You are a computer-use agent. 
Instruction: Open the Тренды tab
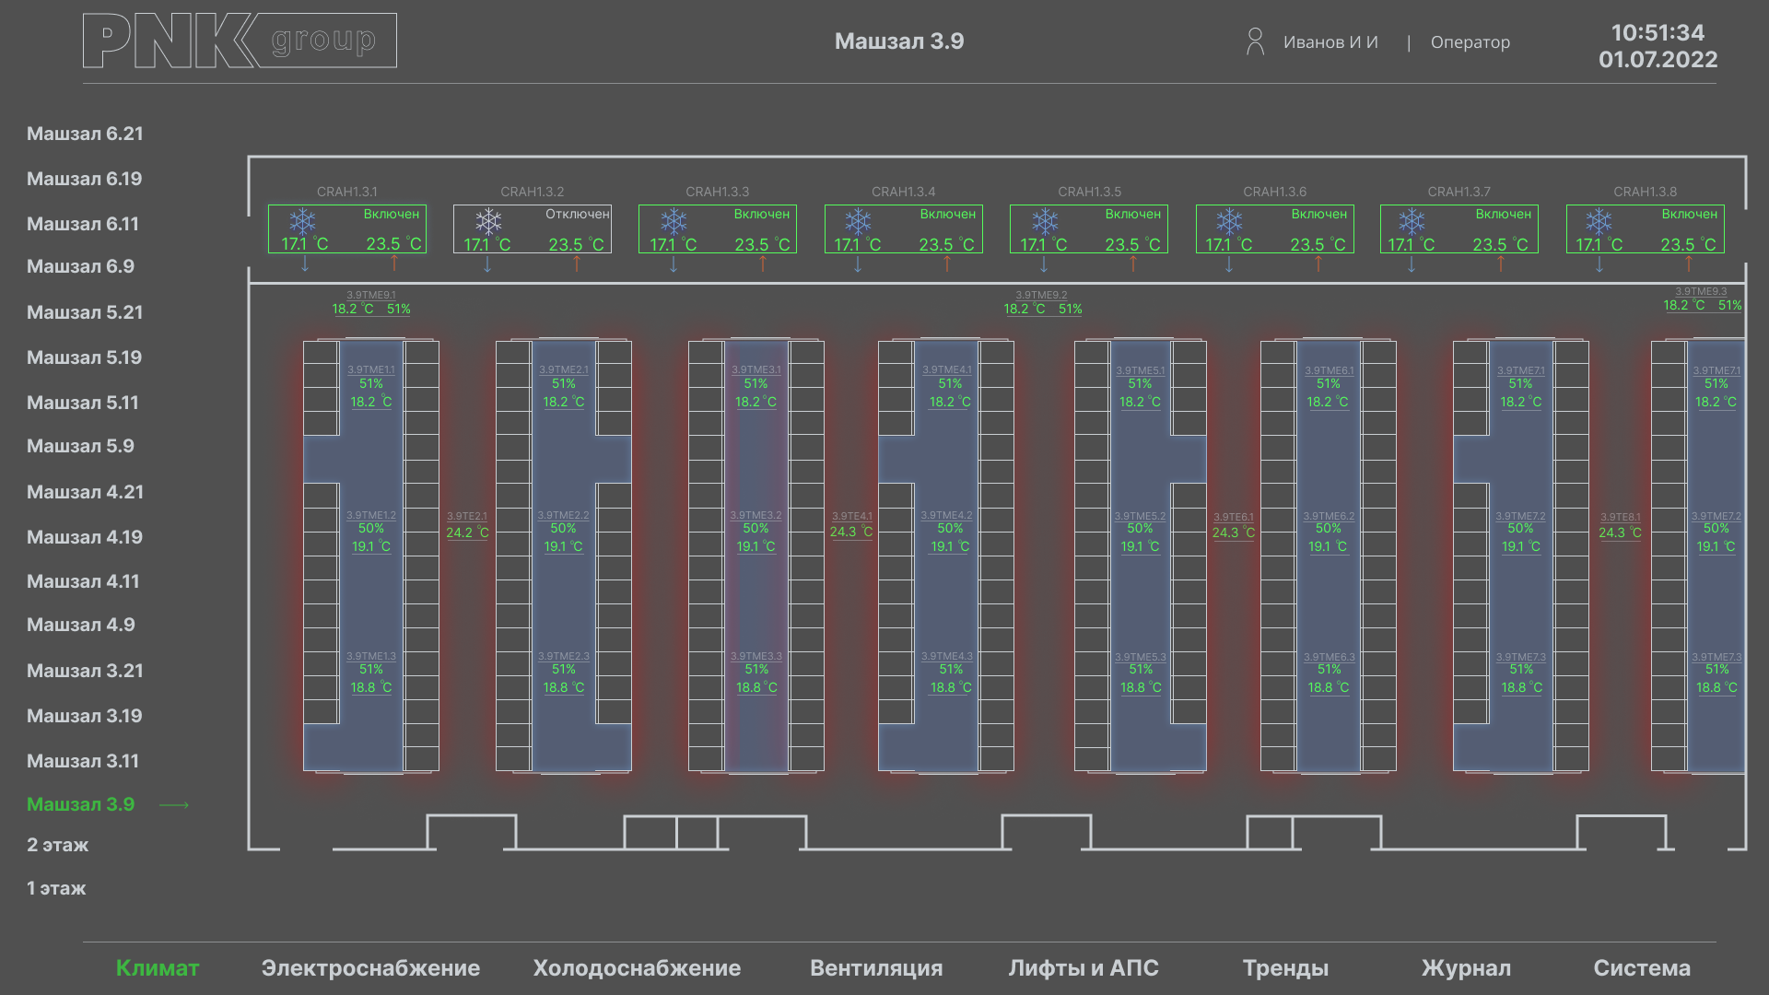(x=1285, y=968)
